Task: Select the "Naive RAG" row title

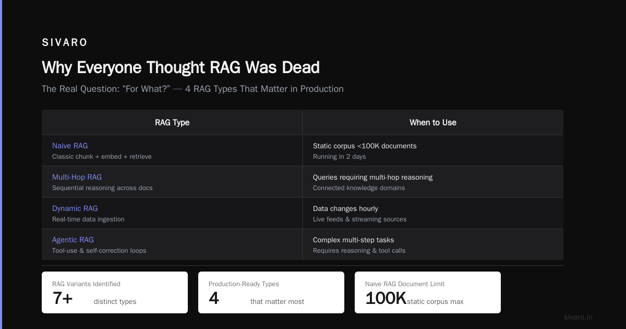Action: 70,146
